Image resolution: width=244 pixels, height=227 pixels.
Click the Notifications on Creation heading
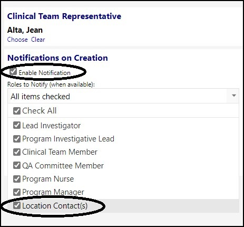tap(57, 58)
